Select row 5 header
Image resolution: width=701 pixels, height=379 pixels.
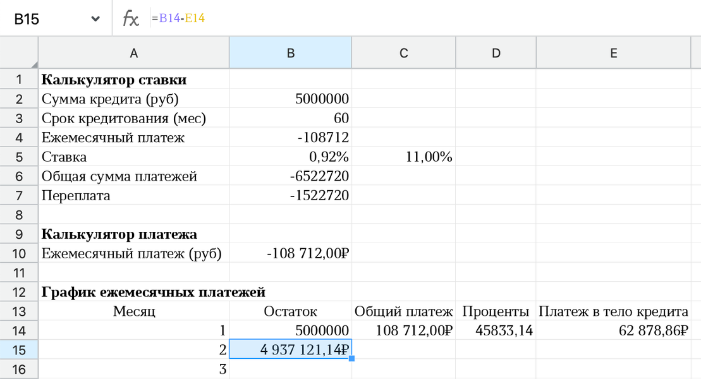pyautogui.click(x=19, y=157)
